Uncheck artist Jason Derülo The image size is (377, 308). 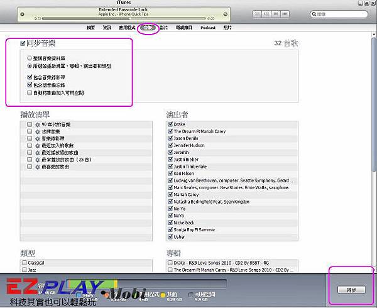[x=170, y=138]
